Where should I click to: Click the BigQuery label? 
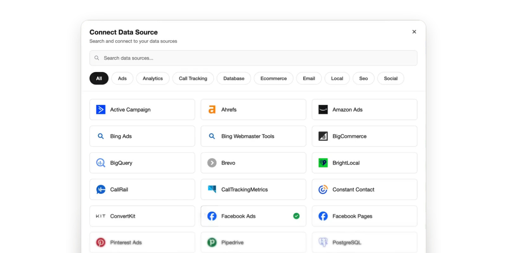[121, 163]
